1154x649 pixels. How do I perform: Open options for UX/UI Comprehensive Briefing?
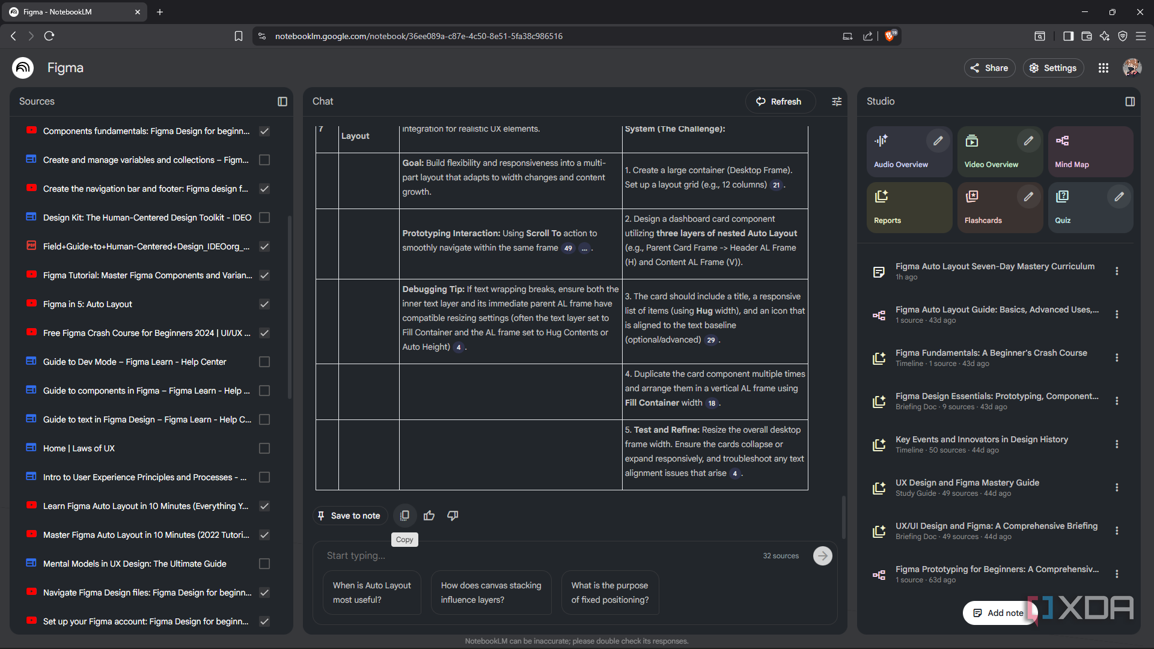pyautogui.click(x=1117, y=531)
